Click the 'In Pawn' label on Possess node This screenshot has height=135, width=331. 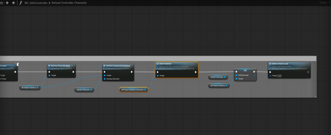(3, 79)
